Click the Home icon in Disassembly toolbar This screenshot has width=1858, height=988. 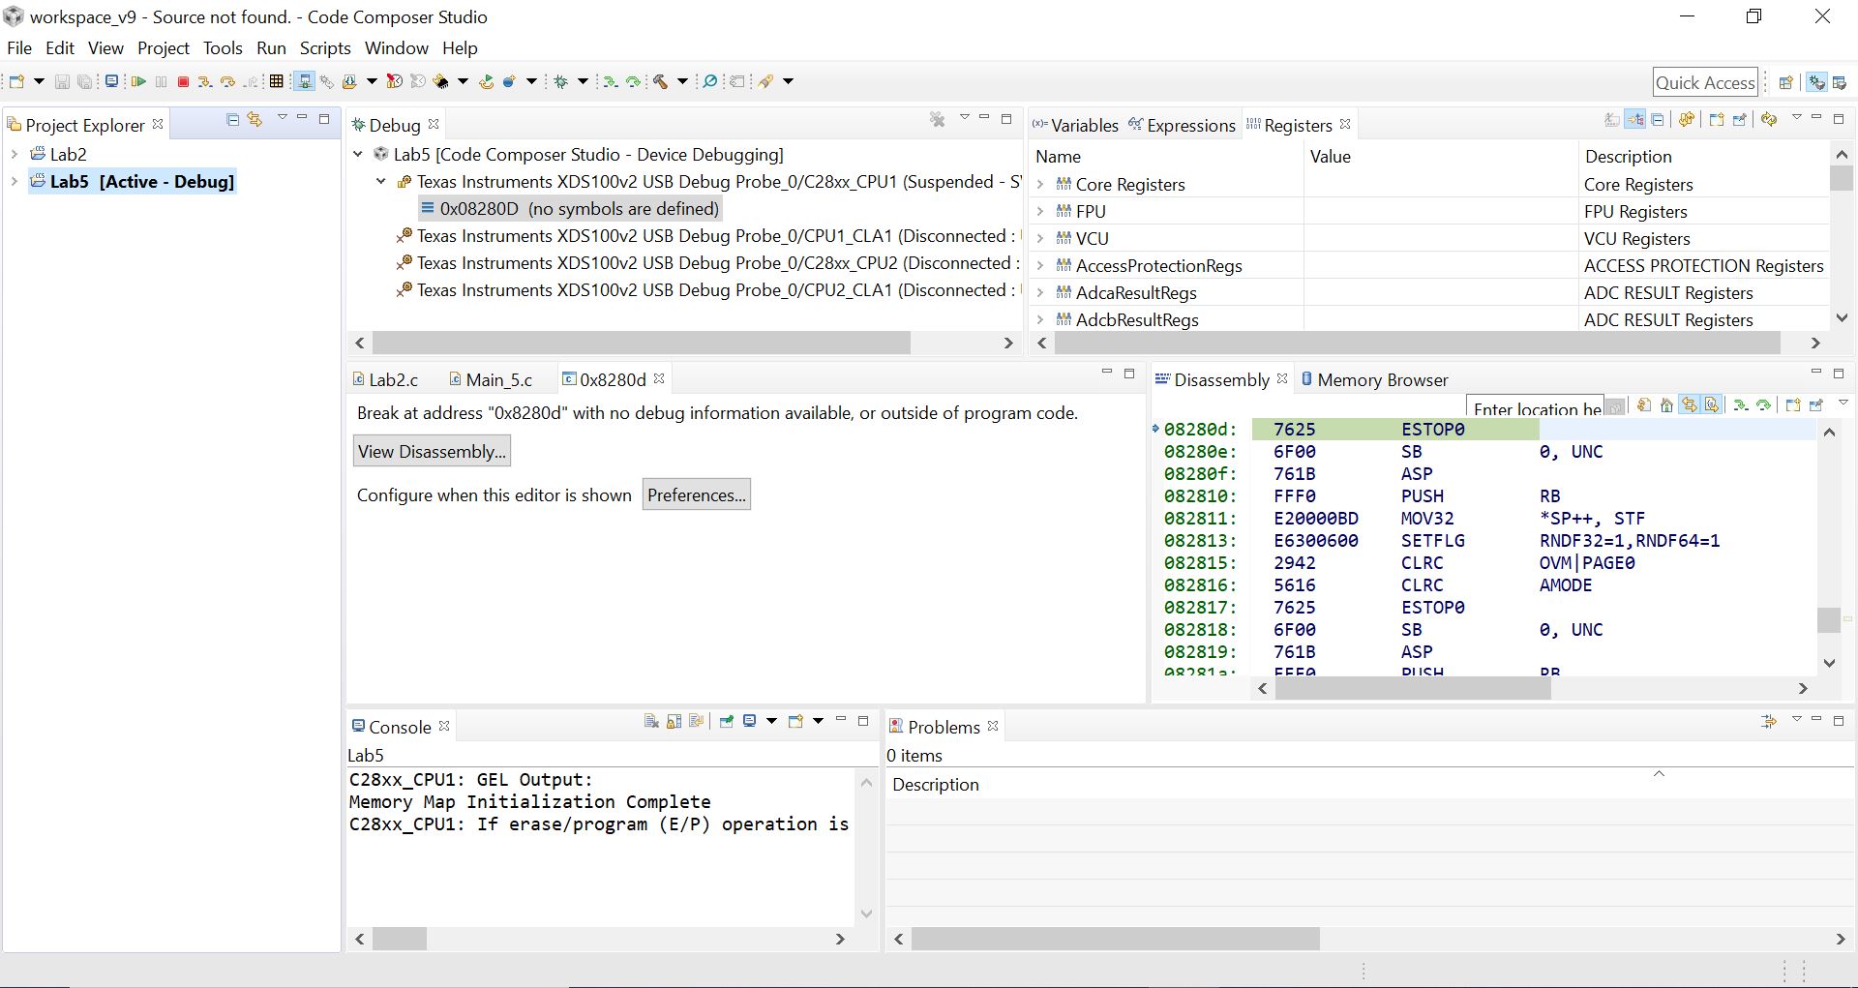[1665, 405]
